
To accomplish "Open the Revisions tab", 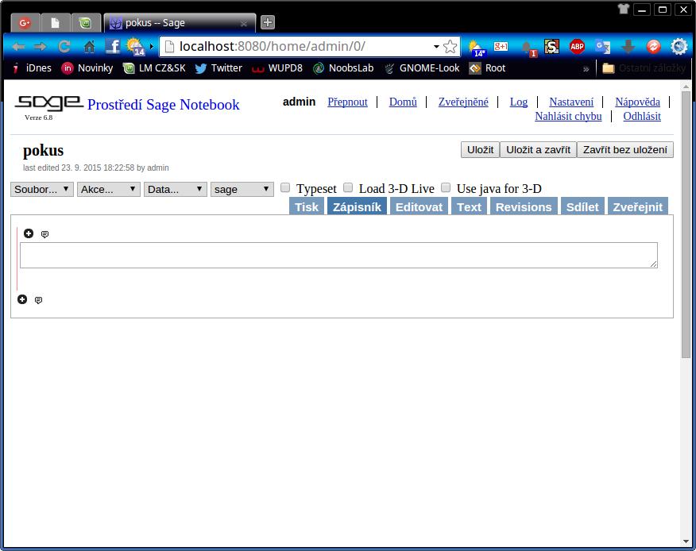I will tap(524, 206).
